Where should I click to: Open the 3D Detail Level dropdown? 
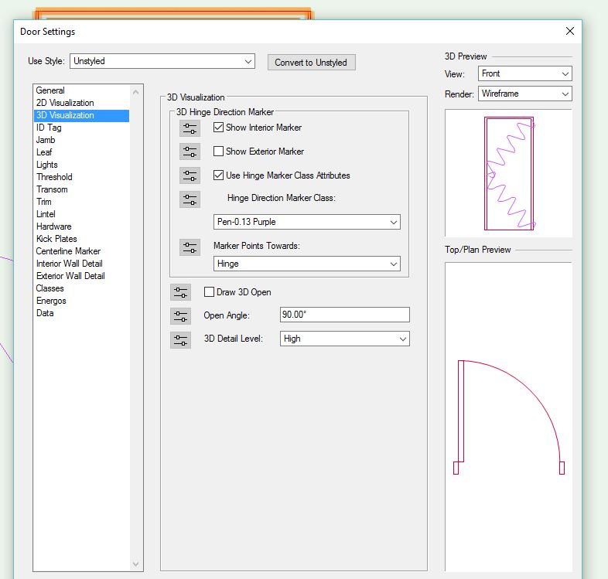pos(344,339)
